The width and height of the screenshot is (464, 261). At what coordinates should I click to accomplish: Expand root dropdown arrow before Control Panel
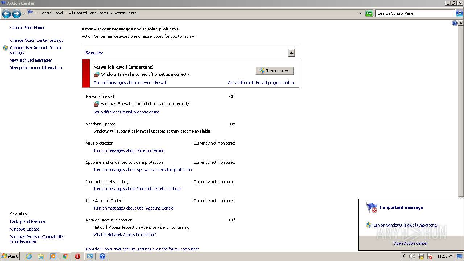(x=37, y=13)
